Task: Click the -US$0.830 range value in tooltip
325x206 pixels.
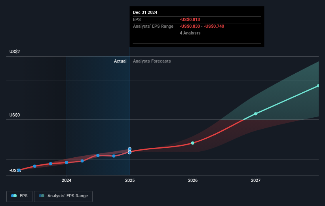Action: coord(190,27)
